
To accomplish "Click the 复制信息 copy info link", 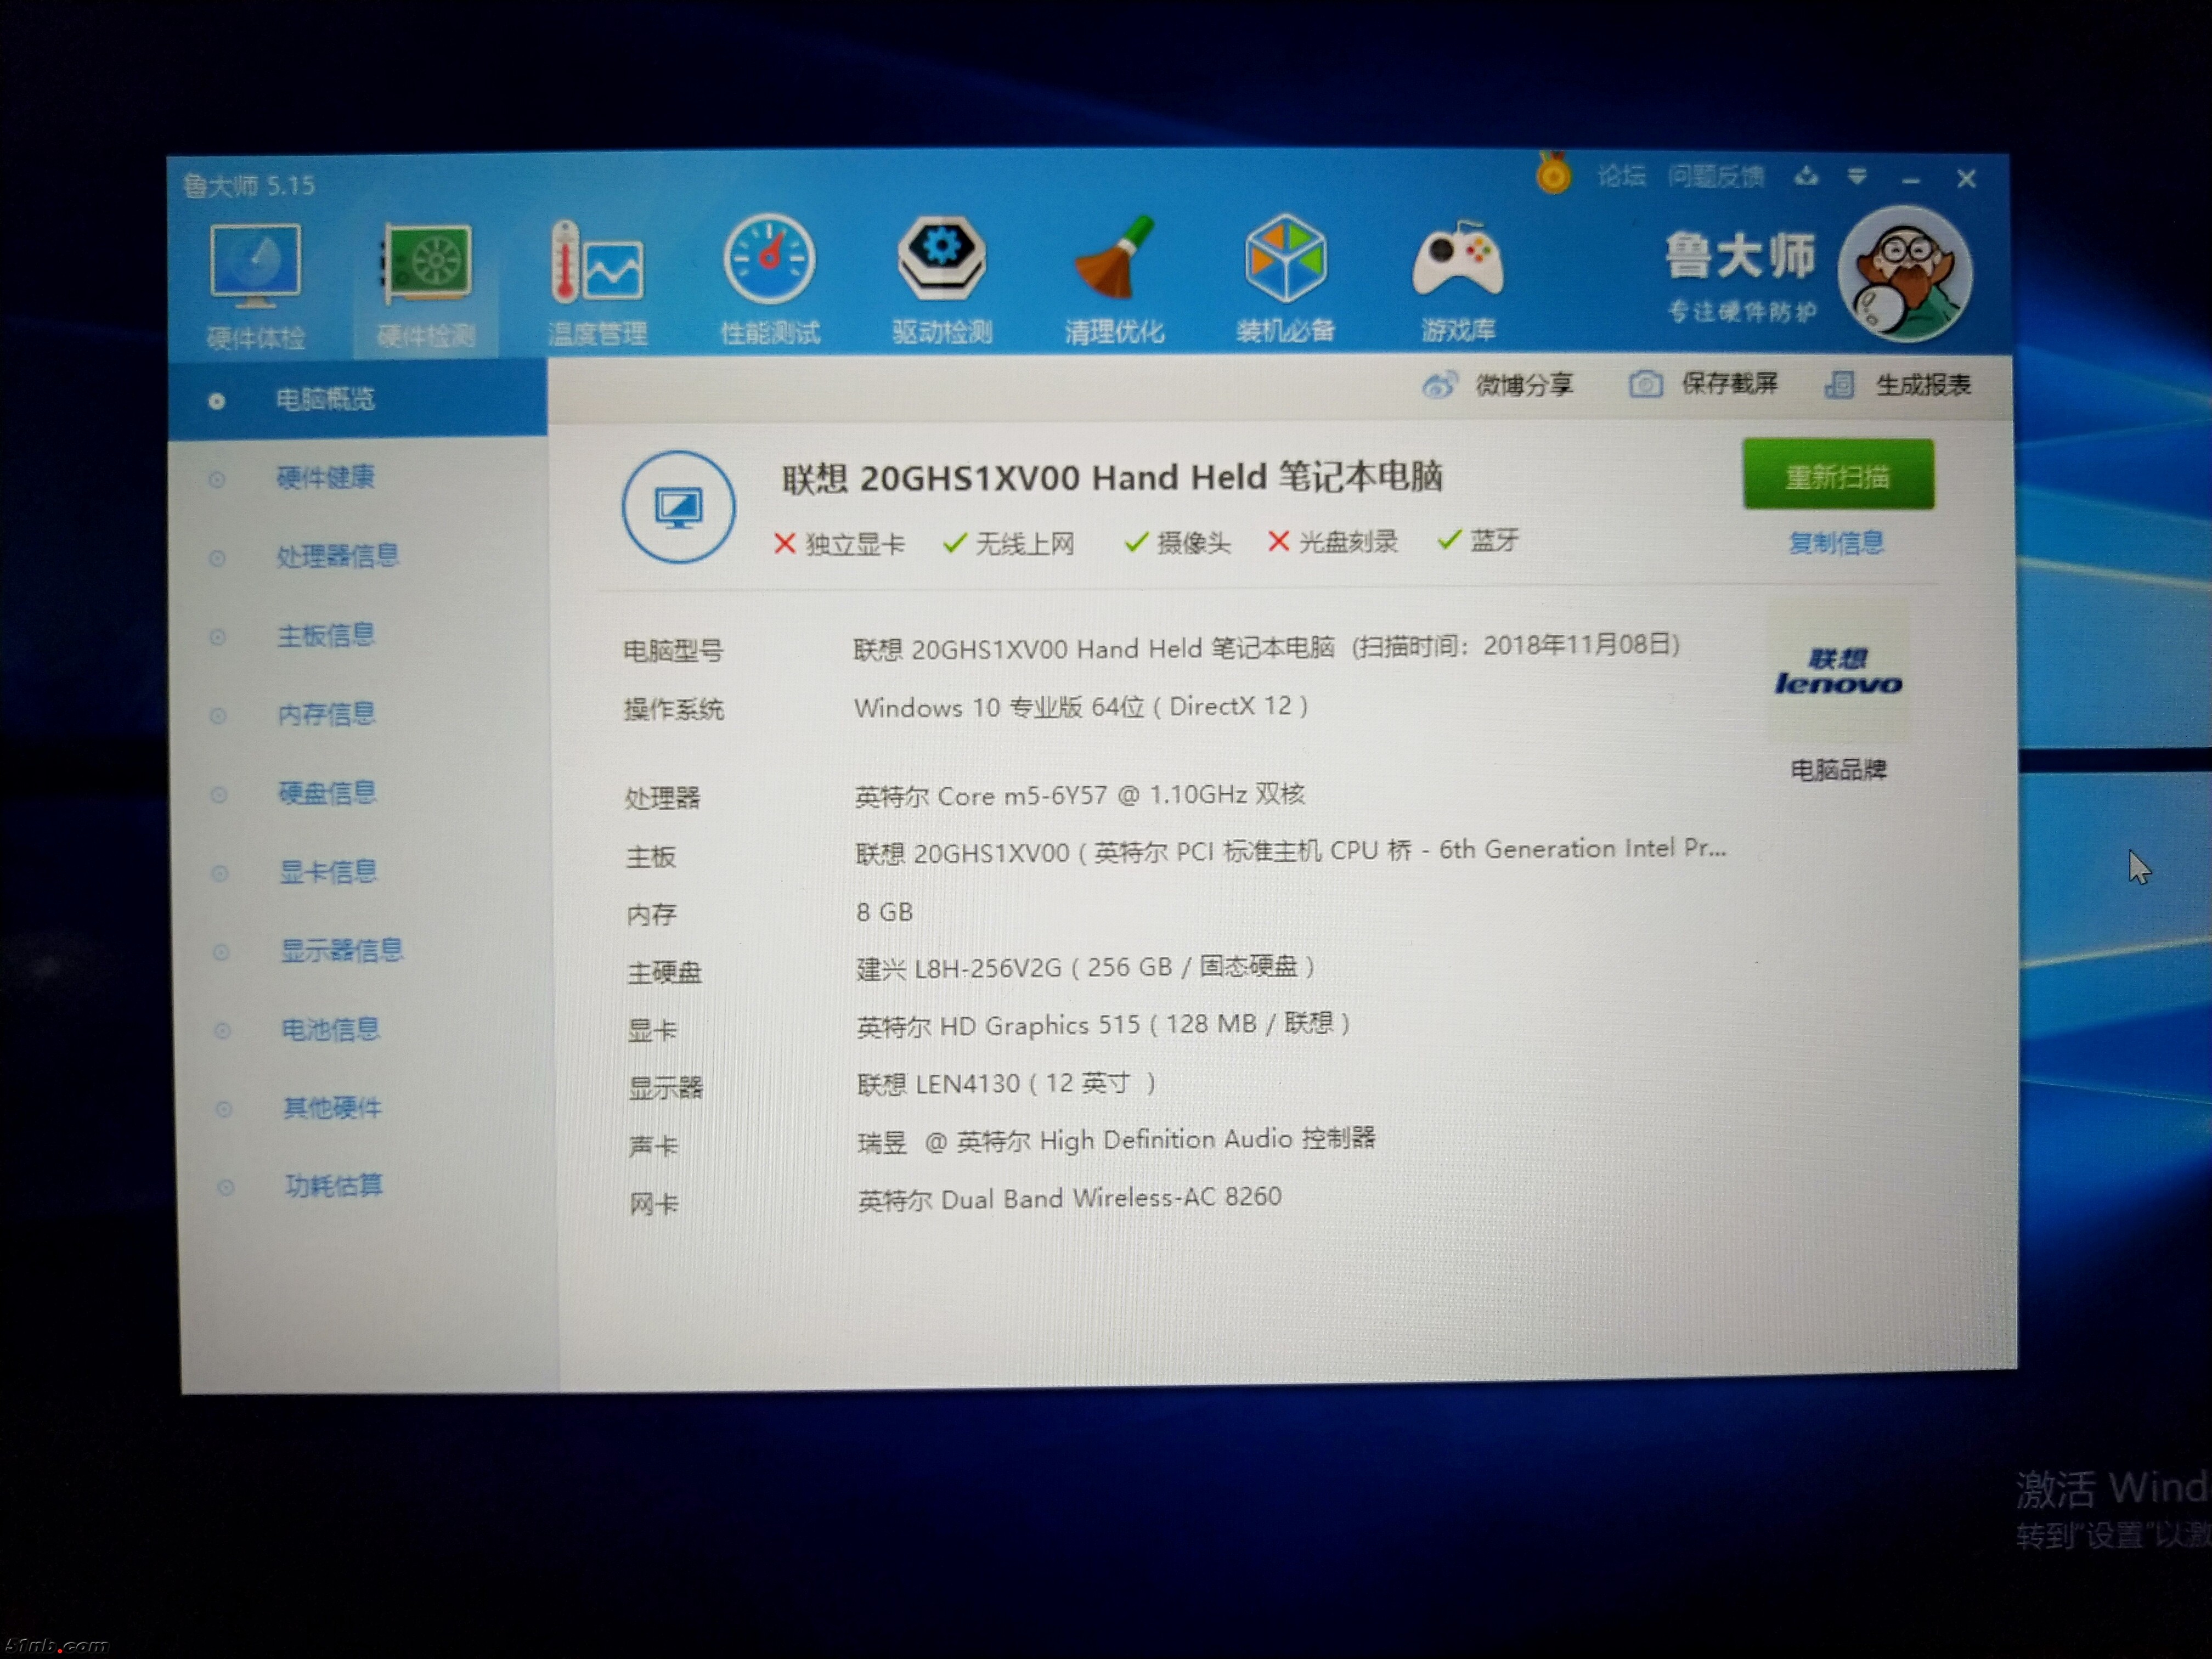I will (x=1836, y=543).
